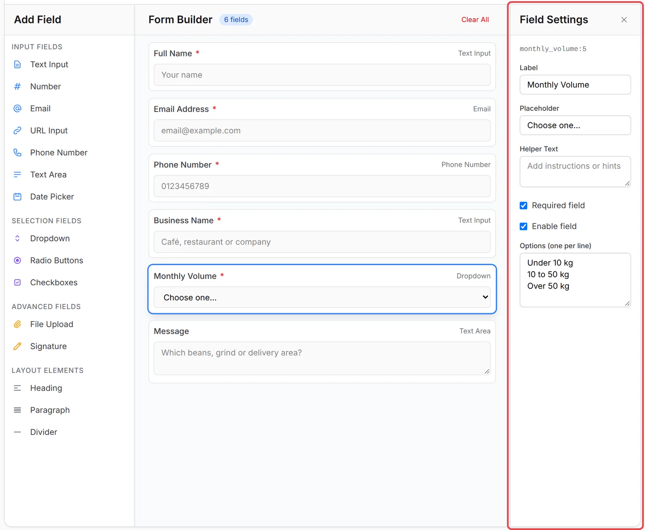Open the Monthly Volume Choose one dropdown
The height and width of the screenshot is (530, 645).
click(x=322, y=297)
